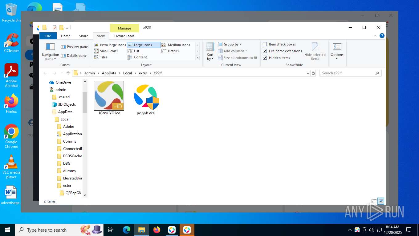419x236 pixels.
Task: Uncheck Hidden items checkbox
Action: click(x=276, y=58)
